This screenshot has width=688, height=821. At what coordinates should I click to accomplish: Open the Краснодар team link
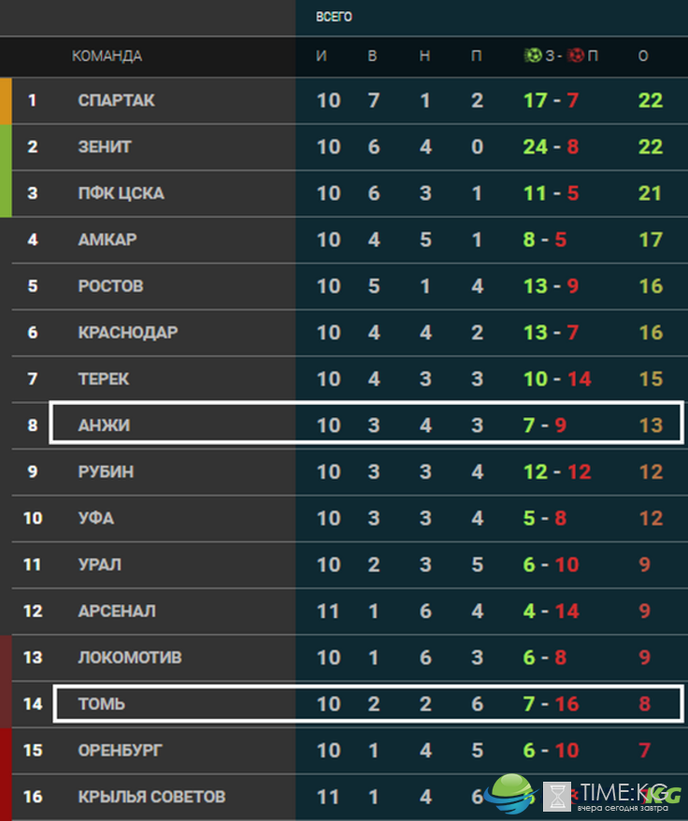[x=128, y=333]
